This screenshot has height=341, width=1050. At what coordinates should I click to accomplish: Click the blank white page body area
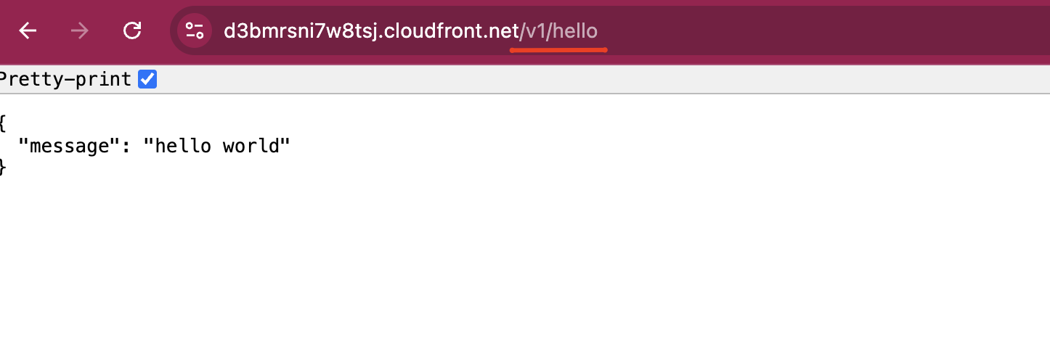click(x=581, y=254)
